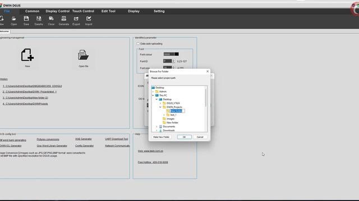Image resolution: width=359 pixels, height=201 pixels.
Task: Click the Open toolbar icon
Action: [13, 20]
